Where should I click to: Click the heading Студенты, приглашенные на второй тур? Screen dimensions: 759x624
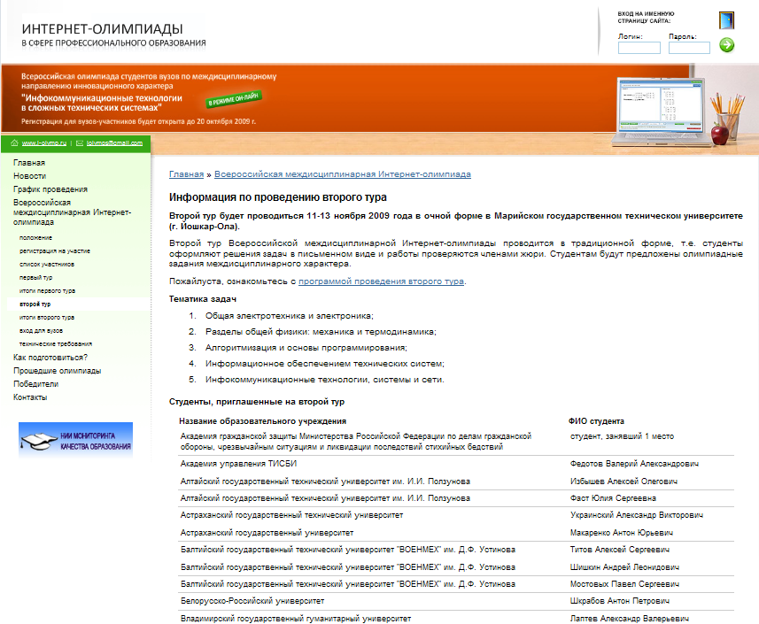pyautogui.click(x=257, y=402)
